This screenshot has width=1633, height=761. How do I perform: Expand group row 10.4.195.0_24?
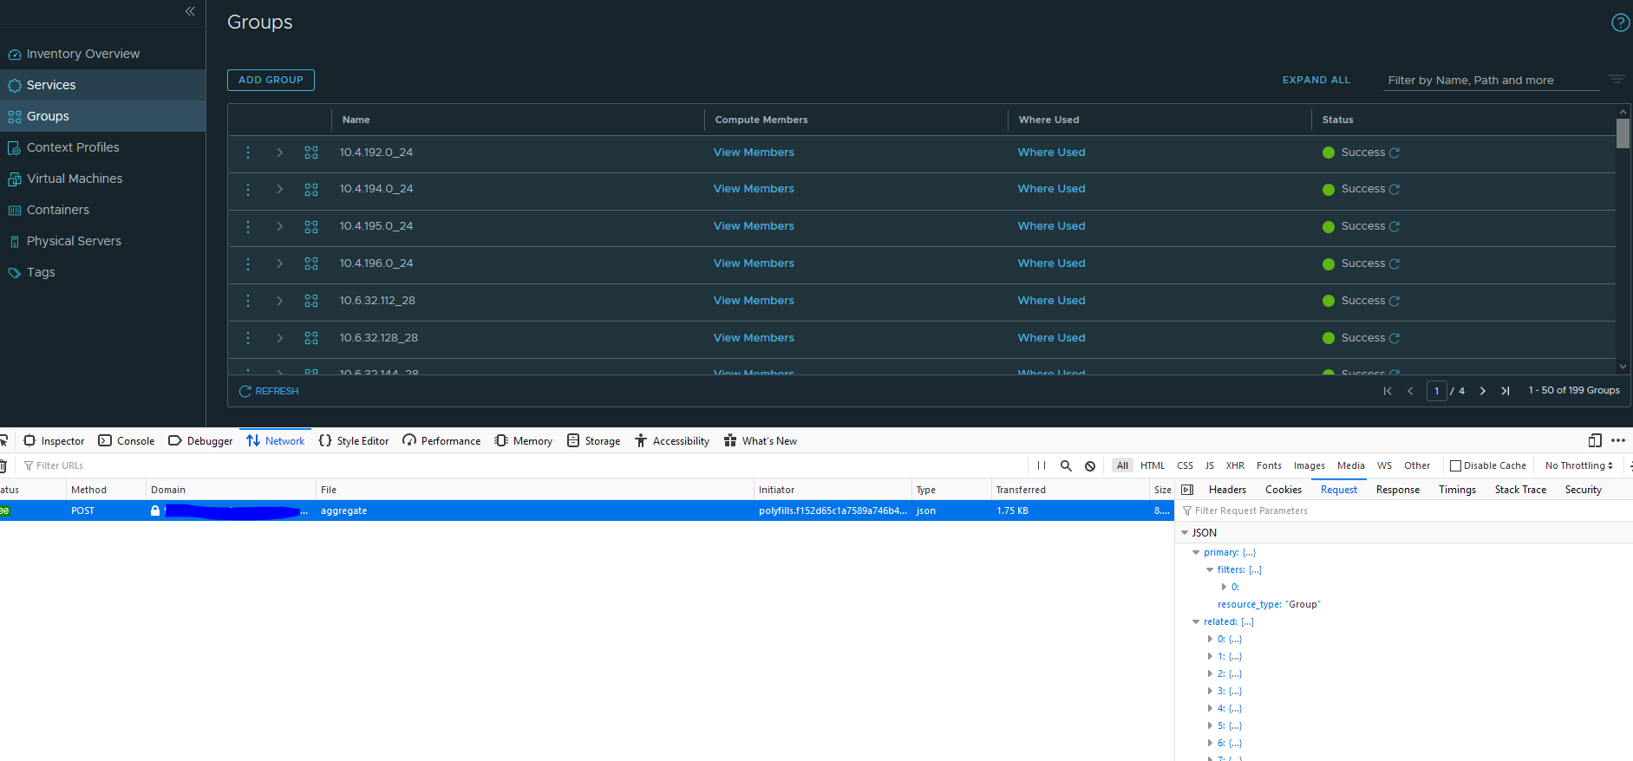tap(280, 226)
